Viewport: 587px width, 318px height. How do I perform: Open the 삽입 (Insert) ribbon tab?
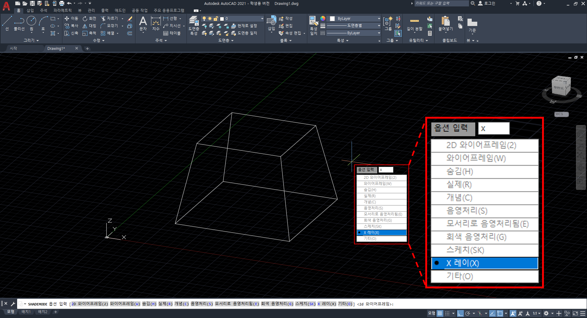click(x=30, y=10)
